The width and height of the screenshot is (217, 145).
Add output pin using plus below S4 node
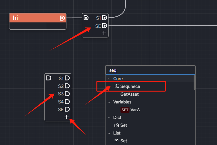click(x=67, y=117)
